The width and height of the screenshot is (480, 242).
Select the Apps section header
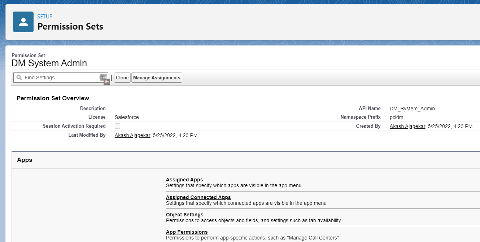tap(24, 160)
